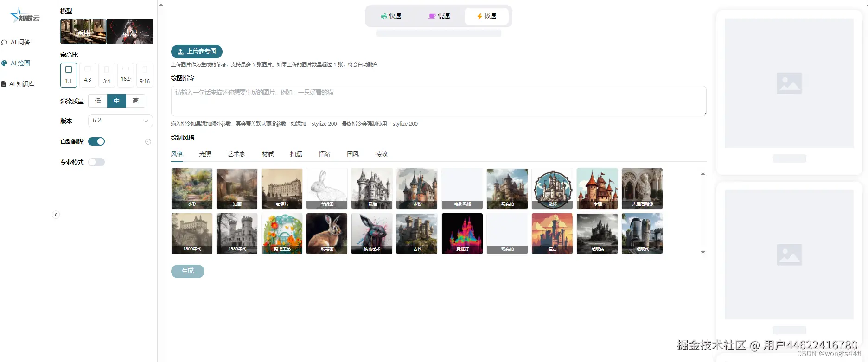Click the 知数云 logo

25,16
